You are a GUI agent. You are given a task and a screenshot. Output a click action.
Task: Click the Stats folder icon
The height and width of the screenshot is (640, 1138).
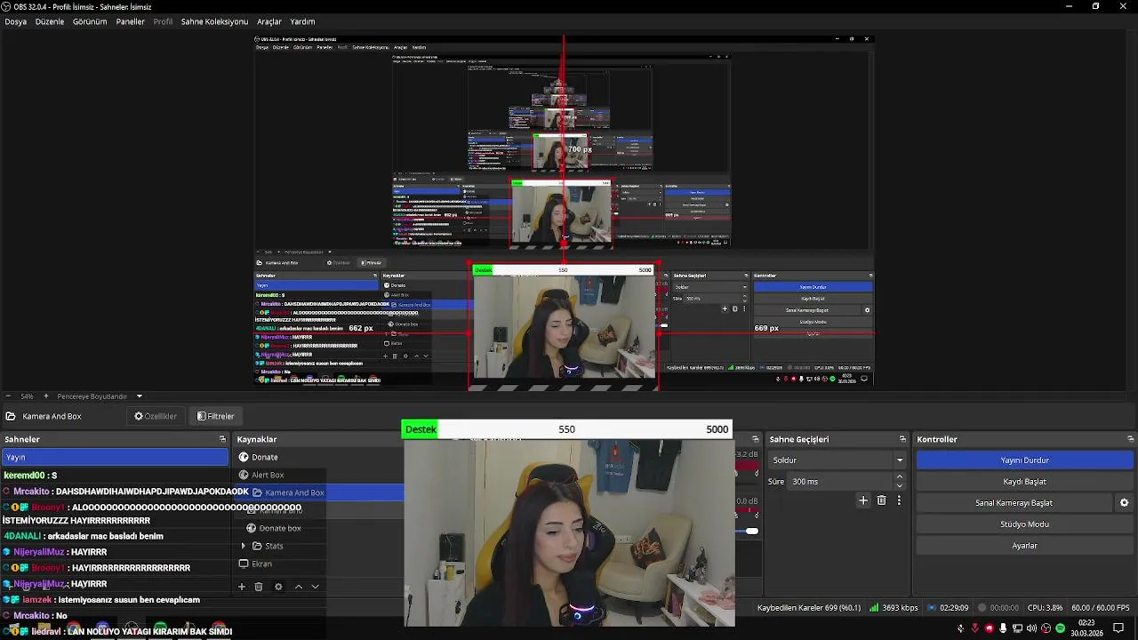257,546
